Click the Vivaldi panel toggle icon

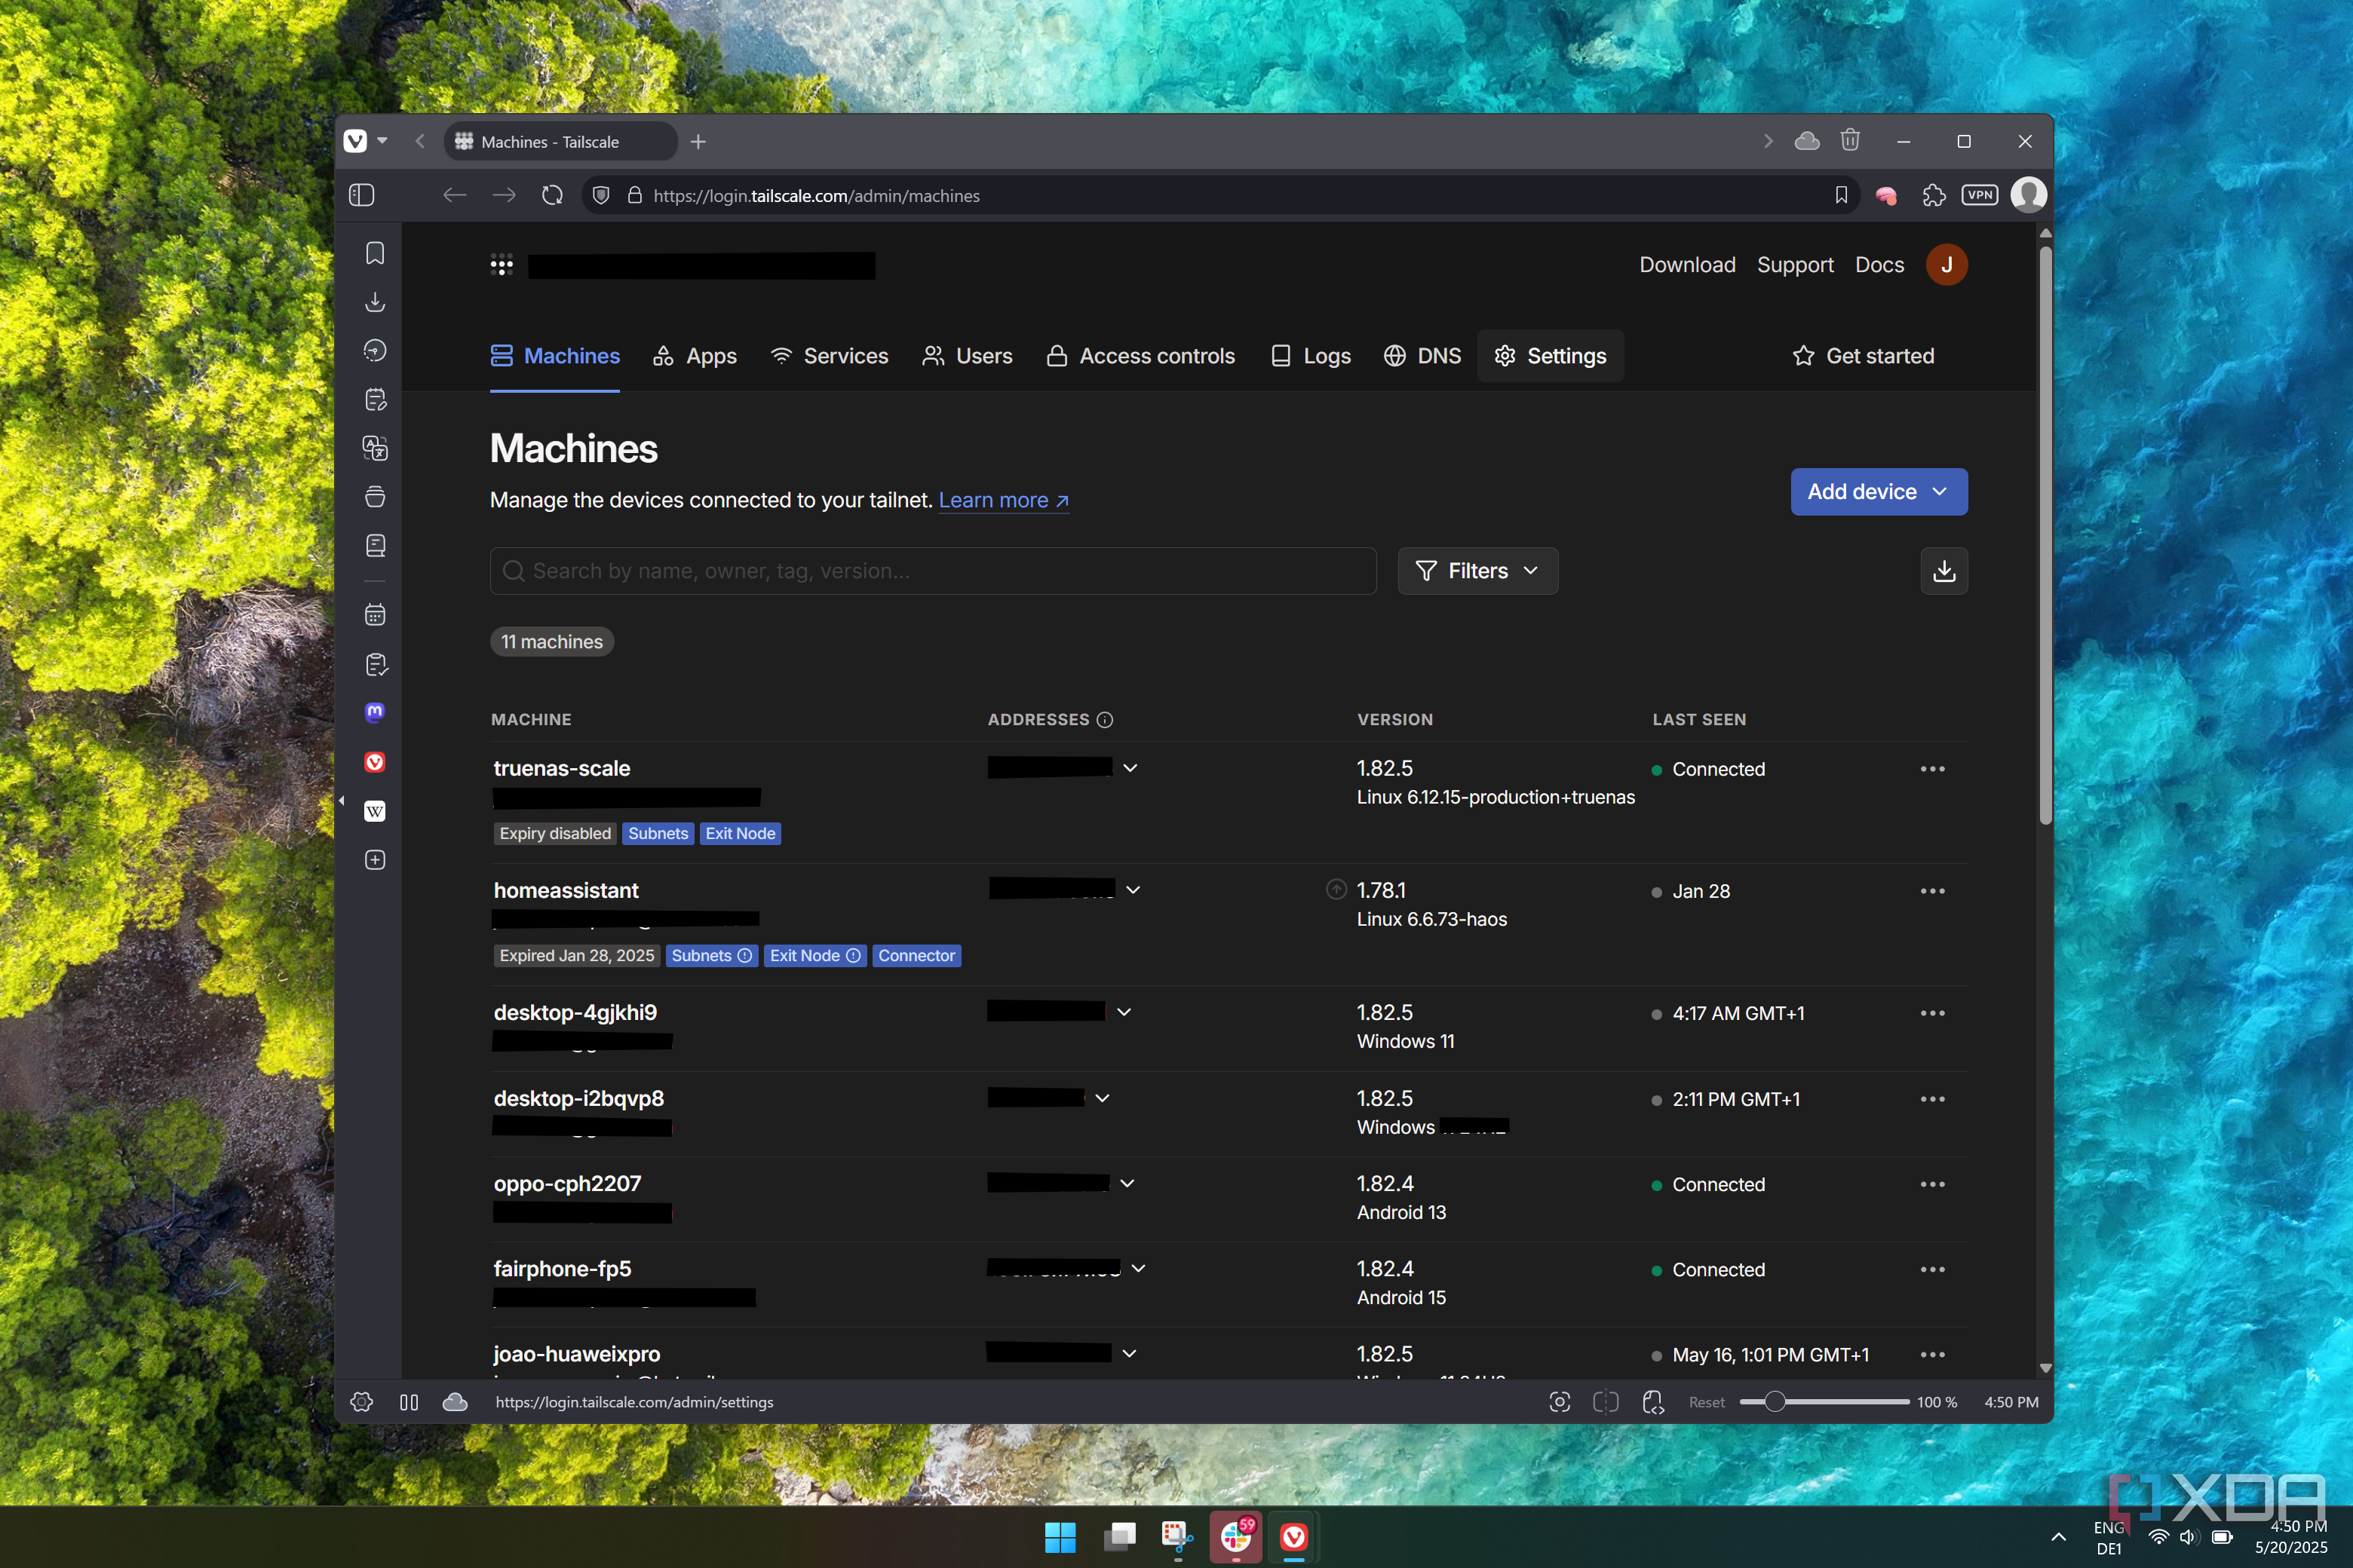[362, 195]
